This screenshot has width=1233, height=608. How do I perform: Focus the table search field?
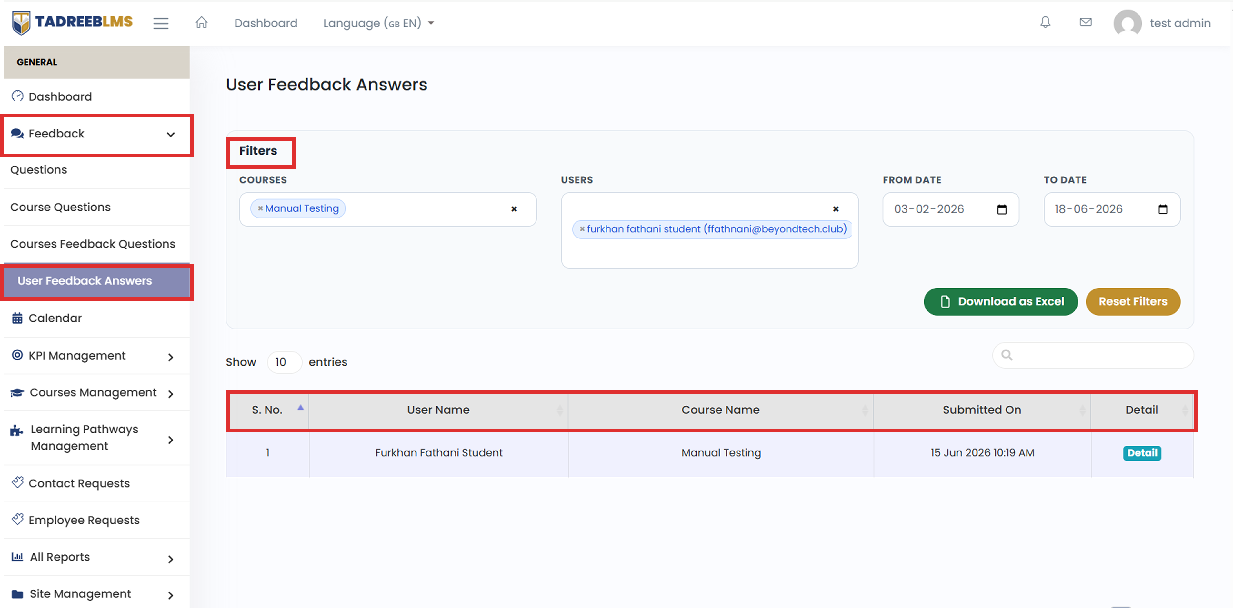pos(1093,355)
